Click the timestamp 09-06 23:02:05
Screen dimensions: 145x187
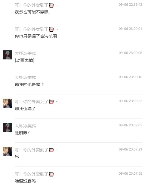pos(130,125)
